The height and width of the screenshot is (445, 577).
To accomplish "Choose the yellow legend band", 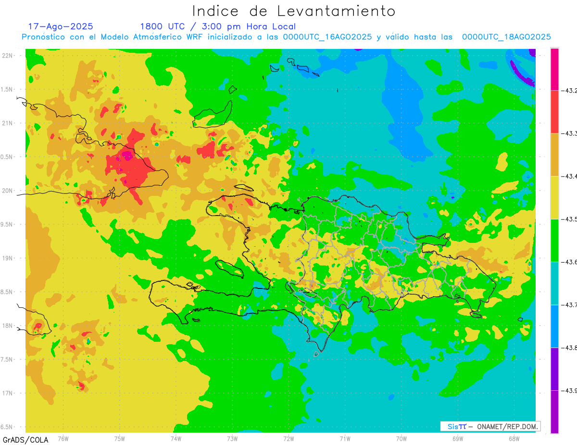I will (554, 197).
